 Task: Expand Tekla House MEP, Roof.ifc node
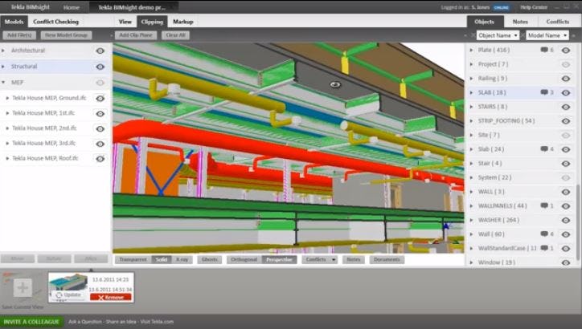point(7,158)
